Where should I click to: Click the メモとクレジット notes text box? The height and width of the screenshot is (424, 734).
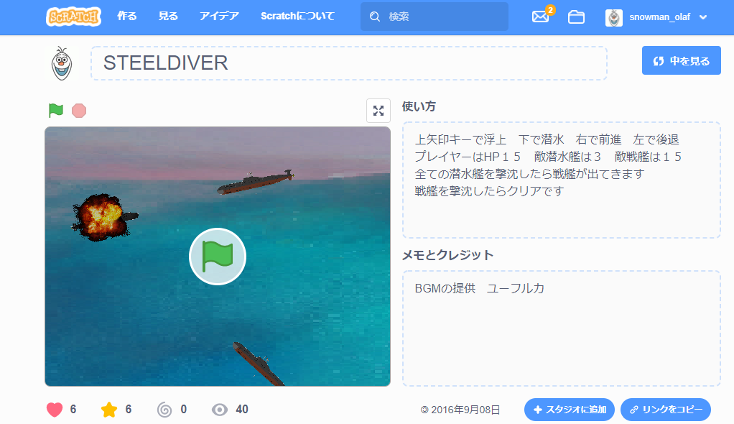coord(561,328)
